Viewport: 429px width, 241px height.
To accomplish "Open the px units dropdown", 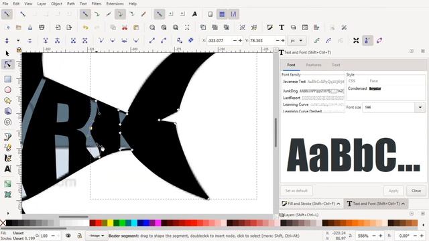I will coord(296,41).
